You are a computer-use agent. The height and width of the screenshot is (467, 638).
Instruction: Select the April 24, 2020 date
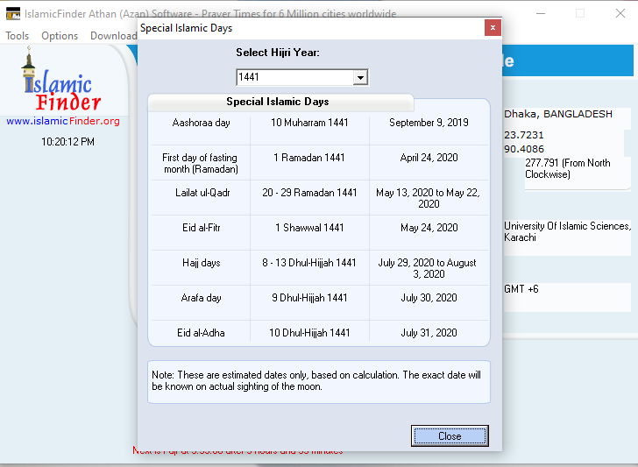(x=429, y=158)
